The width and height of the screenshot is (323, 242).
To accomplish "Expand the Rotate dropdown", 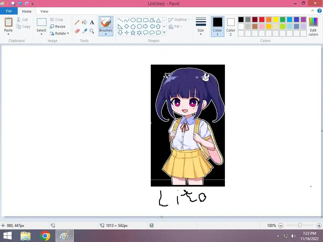I will coord(68,33).
